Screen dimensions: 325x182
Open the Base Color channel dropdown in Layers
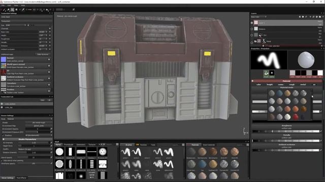point(258,17)
